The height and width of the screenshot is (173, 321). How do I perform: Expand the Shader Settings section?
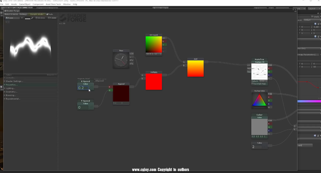coord(14,81)
